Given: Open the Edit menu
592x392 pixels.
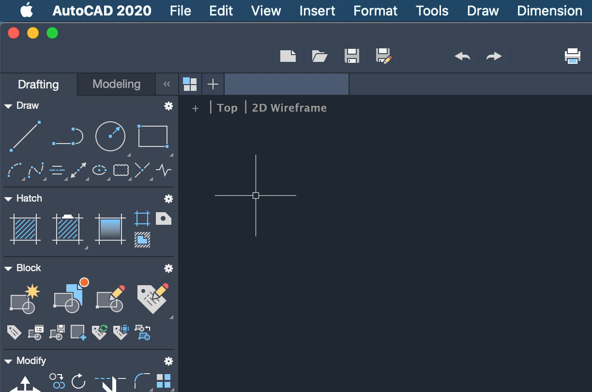Looking at the screenshot, I should 221,11.
